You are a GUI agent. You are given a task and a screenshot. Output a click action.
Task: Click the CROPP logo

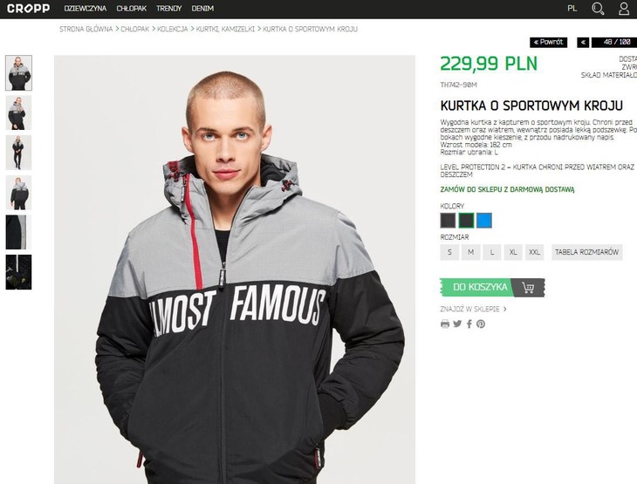point(29,9)
